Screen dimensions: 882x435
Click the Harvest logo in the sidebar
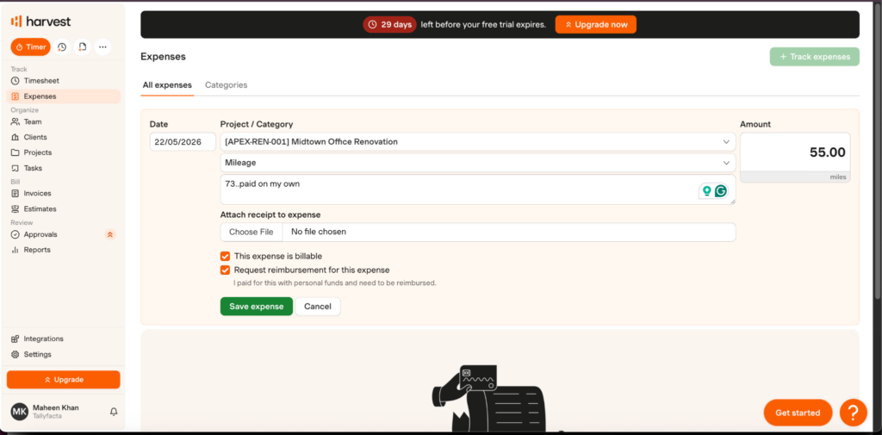(40, 22)
